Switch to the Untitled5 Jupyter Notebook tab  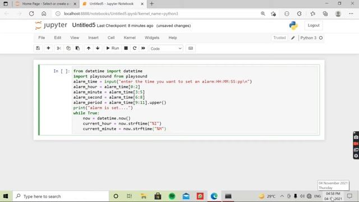(x=112, y=4)
